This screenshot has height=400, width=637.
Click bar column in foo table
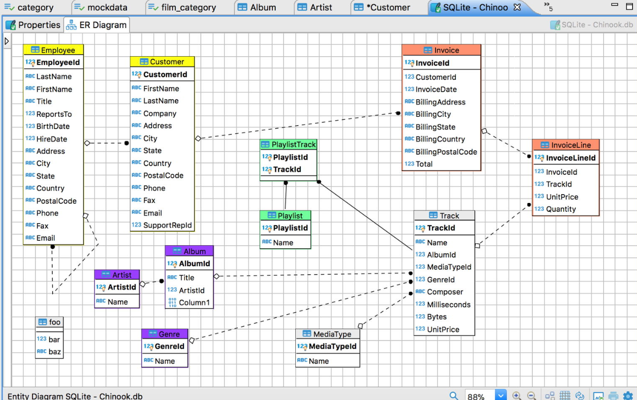pos(49,339)
